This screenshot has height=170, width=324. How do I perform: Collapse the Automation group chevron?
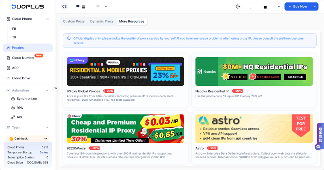(x=47, y=90)
